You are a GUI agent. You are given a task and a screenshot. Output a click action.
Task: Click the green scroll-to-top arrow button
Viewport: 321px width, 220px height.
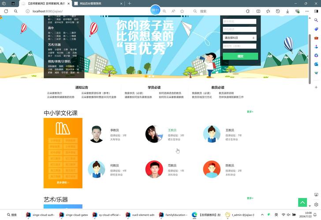(x=302, y=202)
